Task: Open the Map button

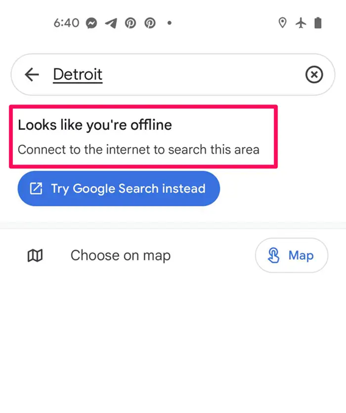Action: 292,255
